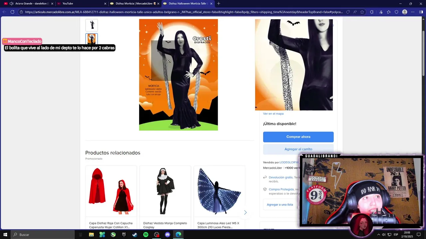The width and height of the screenshot is (426, 239).
Task: Open Capa Luminosa Alas Led product
Action: [218, 225]
